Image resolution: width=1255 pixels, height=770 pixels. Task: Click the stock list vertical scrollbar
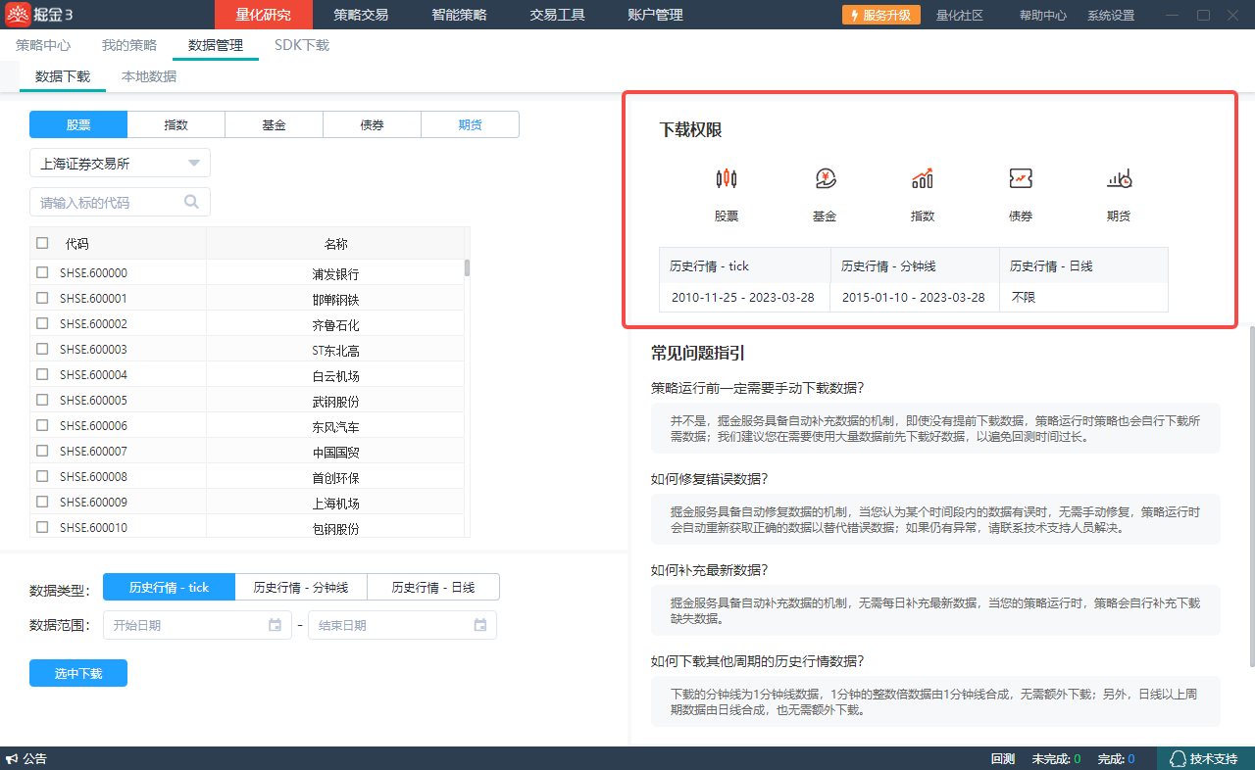point(467,267)
